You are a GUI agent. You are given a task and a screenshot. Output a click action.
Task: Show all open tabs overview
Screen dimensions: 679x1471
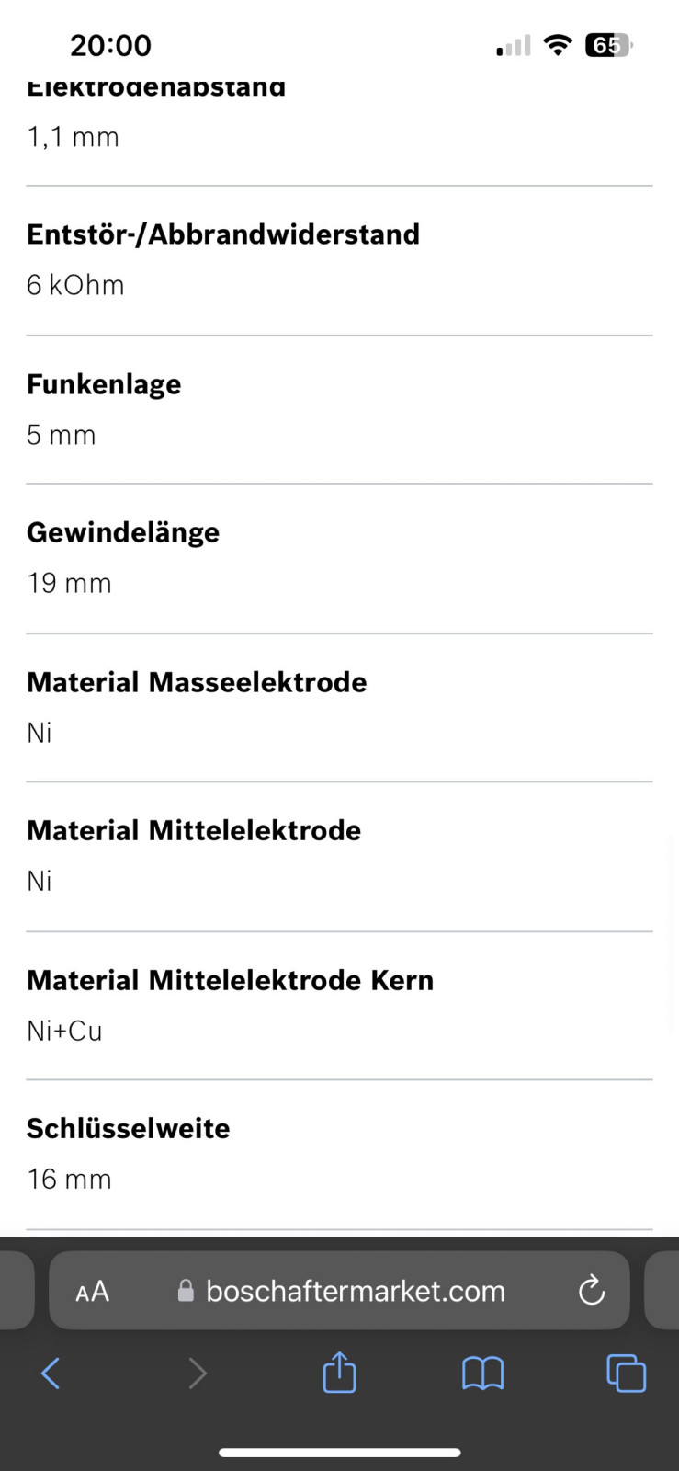coord(627,1374)
